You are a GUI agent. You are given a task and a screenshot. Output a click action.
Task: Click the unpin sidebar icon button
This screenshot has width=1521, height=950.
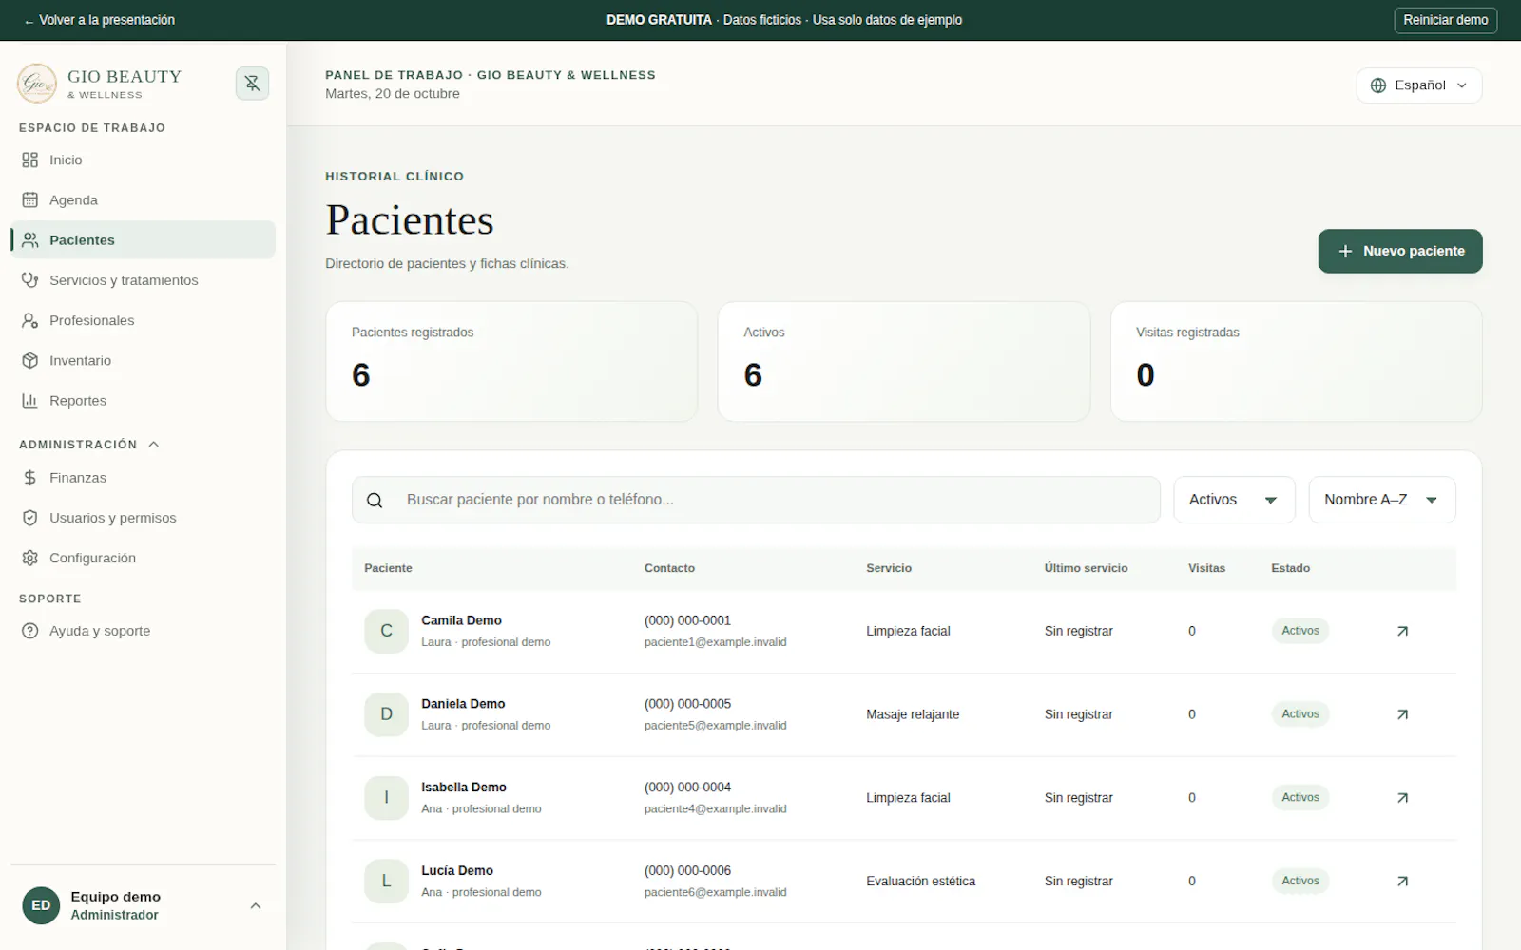tap(252, 84)
